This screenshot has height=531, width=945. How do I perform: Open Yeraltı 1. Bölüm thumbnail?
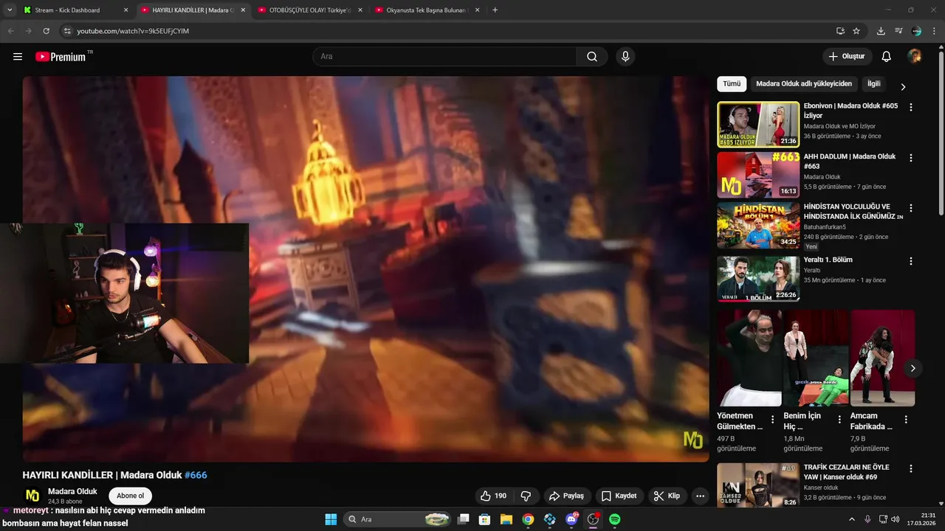pos(758,279)
